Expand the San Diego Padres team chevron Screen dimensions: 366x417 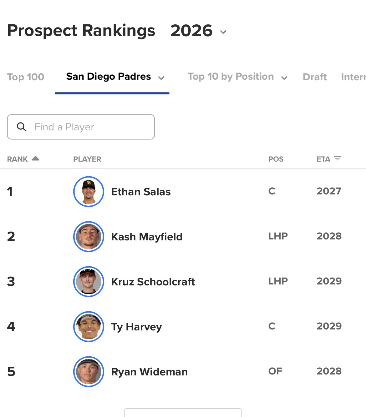[161, 78]
